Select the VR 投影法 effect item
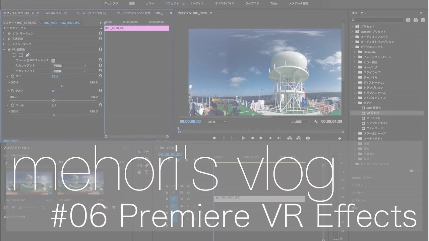Image resolution: width=429 pixels, height=241 pixels. coord(373,113)
